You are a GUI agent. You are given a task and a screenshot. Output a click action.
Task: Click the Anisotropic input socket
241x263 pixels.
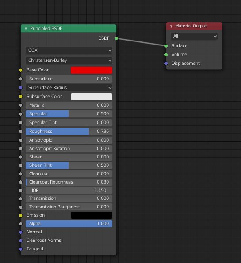[x=21, y=140]
